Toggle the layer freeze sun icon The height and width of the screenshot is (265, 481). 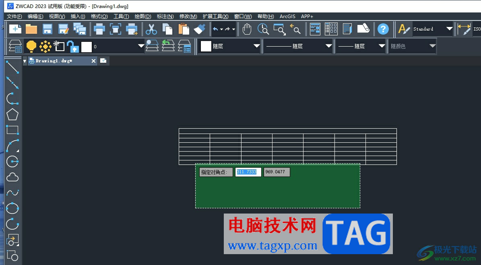45,47
